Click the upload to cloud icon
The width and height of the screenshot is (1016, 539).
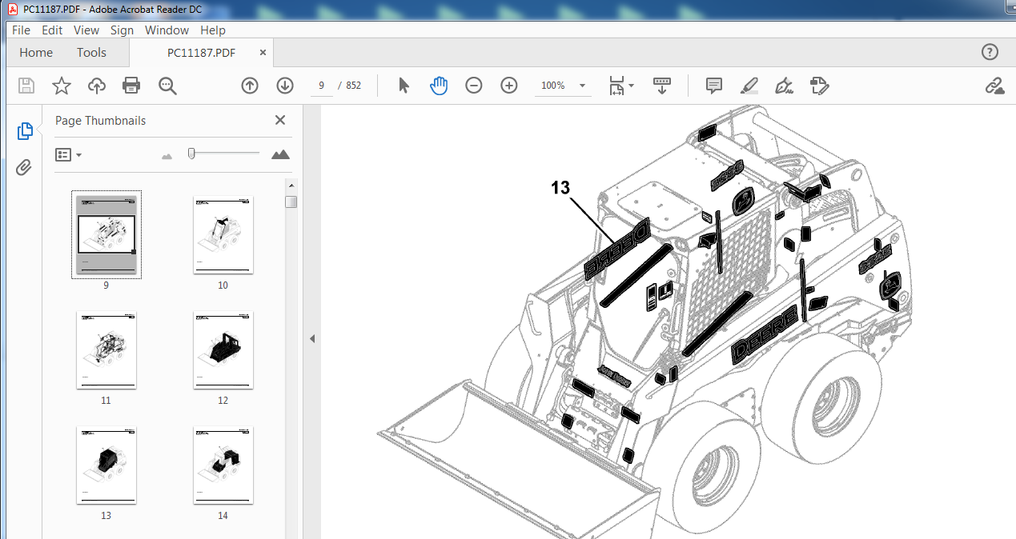coord(97,86)
